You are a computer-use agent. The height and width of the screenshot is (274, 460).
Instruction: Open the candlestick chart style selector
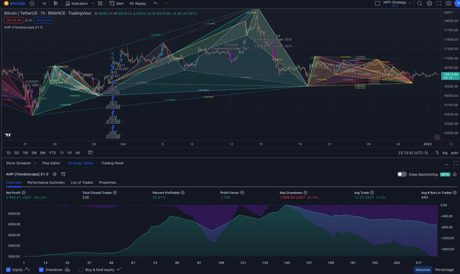[x=56, y=3]
